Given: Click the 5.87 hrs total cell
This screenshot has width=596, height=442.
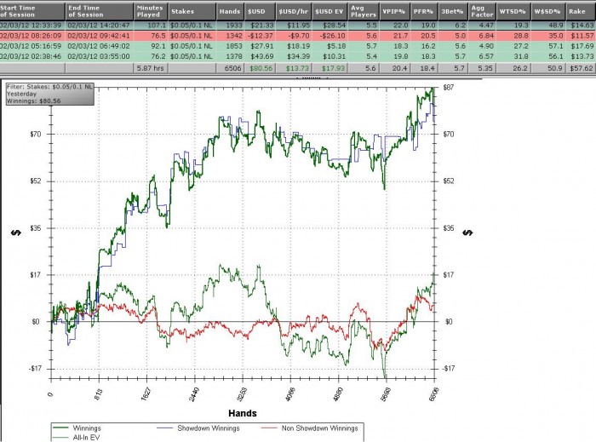Looking at the screenshot, I should pyautogui.click(x=151, y=68).
